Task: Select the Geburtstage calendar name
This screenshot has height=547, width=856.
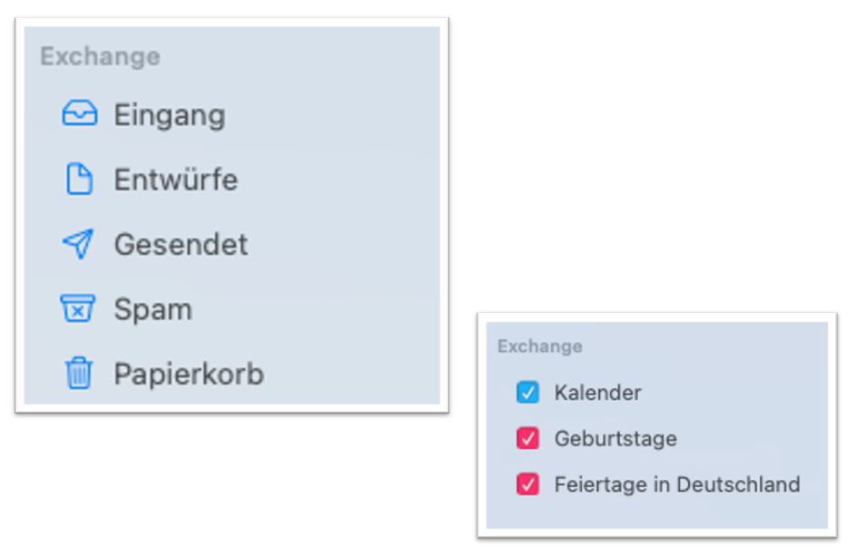Action: tap(615, 438)
